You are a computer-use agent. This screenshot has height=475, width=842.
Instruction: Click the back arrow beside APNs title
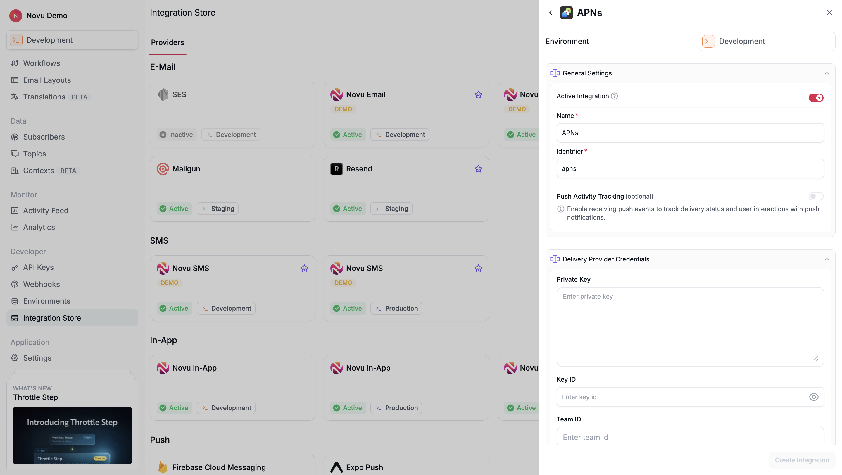point(551,12)
